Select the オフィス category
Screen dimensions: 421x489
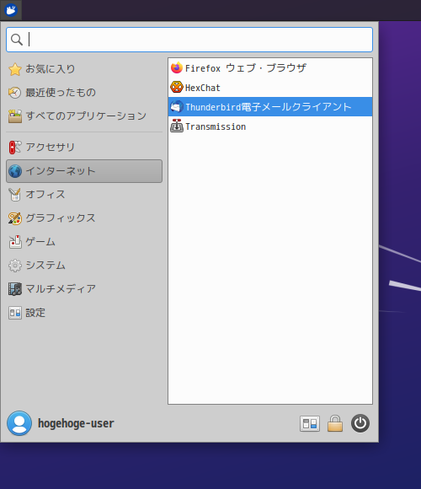pos(84,195)
